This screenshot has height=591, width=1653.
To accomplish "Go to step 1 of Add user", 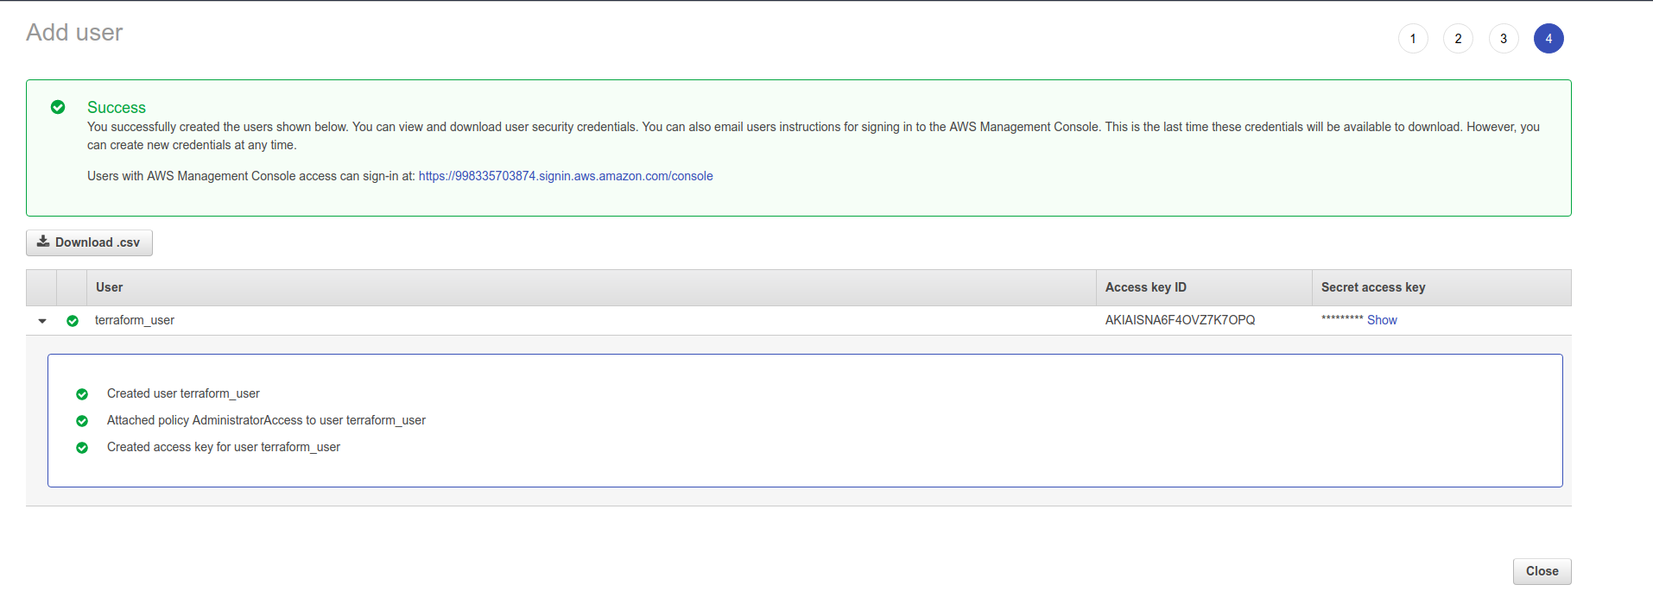I will pyautogui.click(x=1413, y=39).
